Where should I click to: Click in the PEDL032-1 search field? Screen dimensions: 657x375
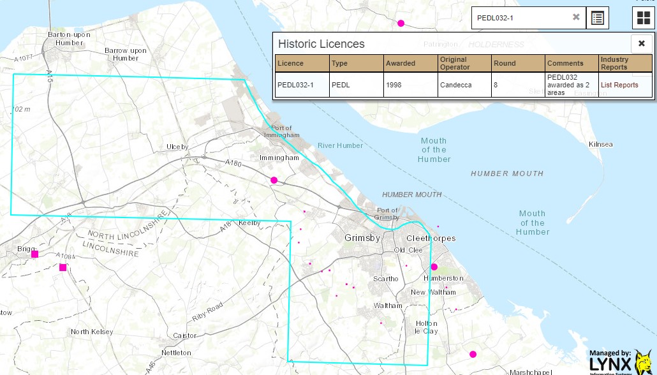520,18
